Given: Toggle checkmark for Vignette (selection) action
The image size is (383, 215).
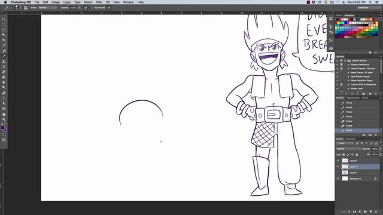Looking at the screenshot, I should click(338, 64).
